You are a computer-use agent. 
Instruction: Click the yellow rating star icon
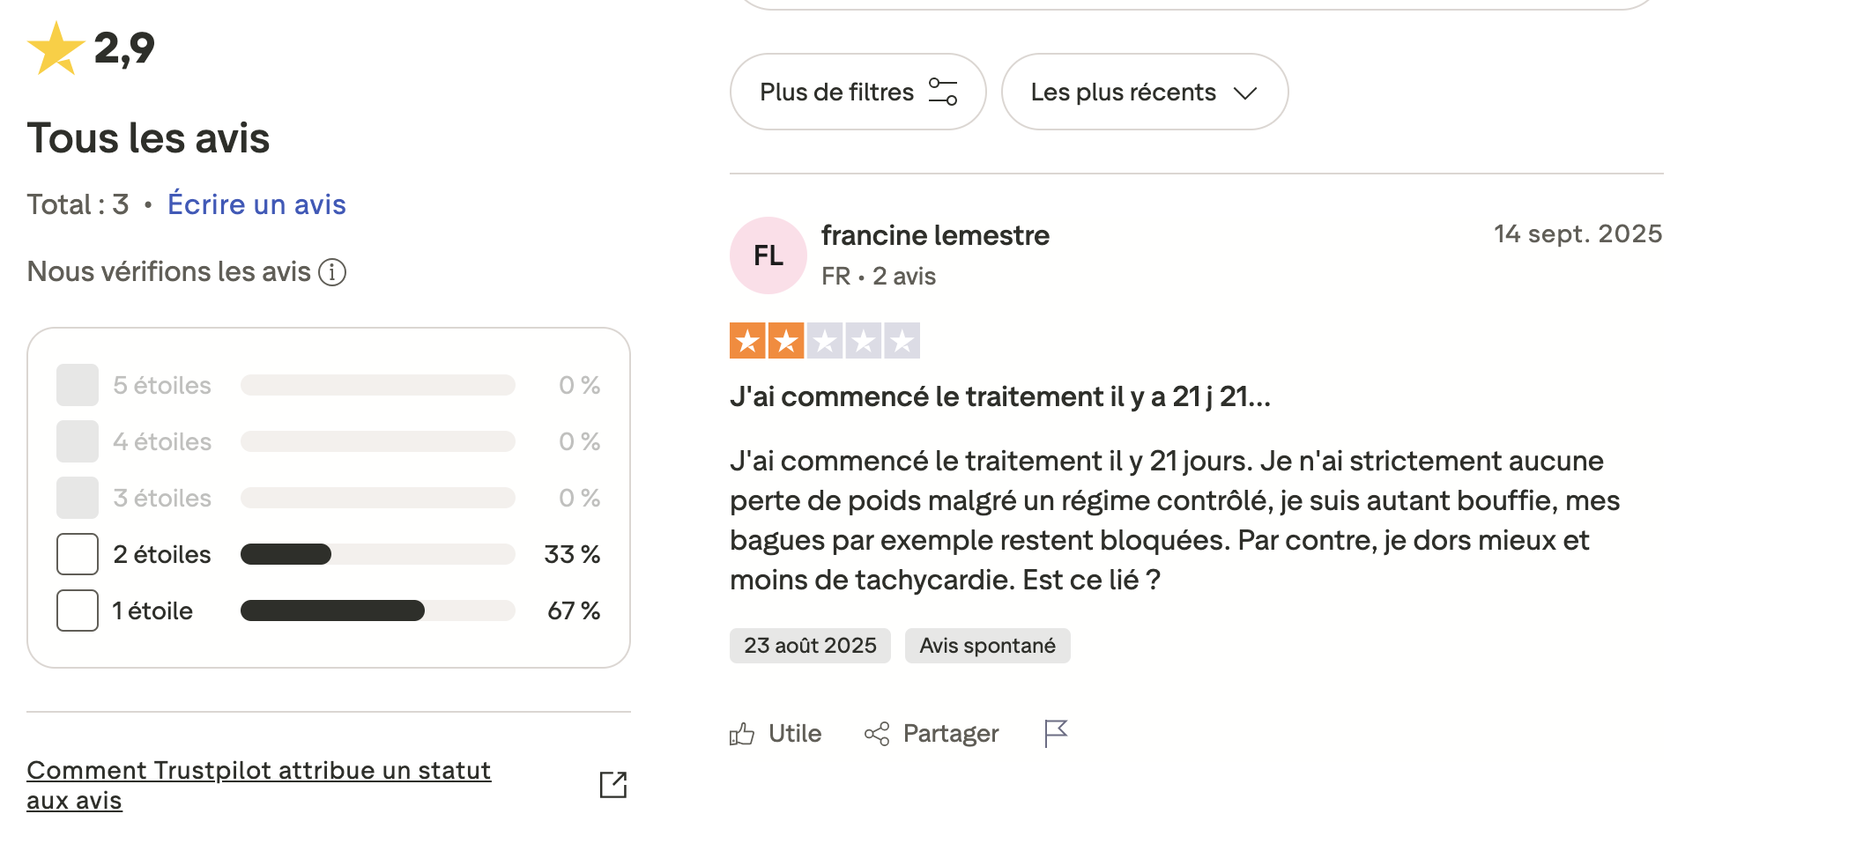click(56, 48)
